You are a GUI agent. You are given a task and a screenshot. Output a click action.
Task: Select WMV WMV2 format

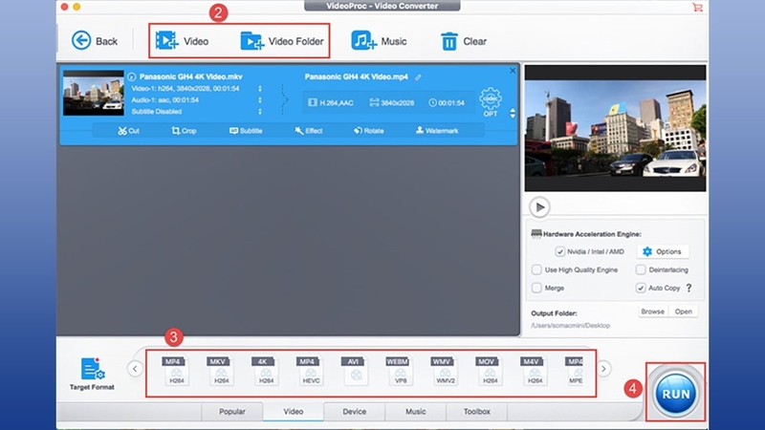445,371
